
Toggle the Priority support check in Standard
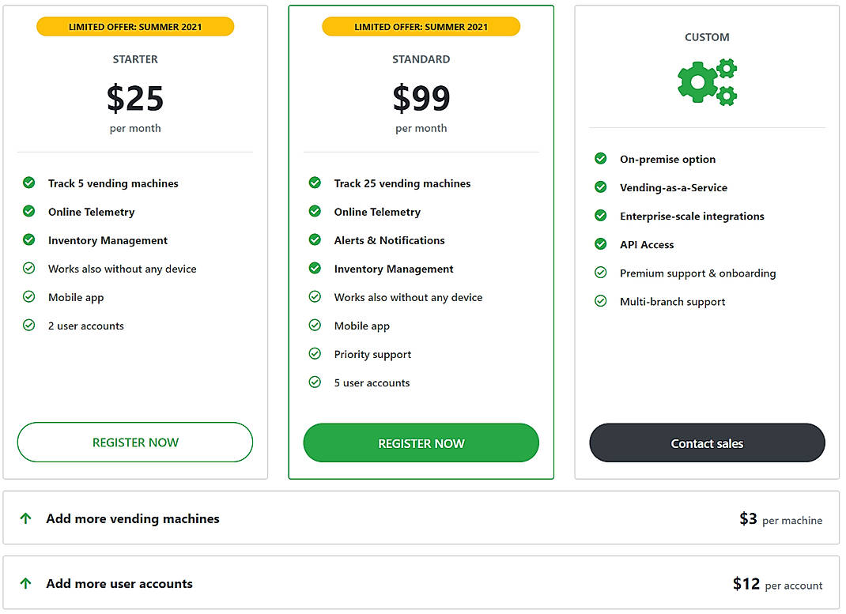(x=315, y=354)
